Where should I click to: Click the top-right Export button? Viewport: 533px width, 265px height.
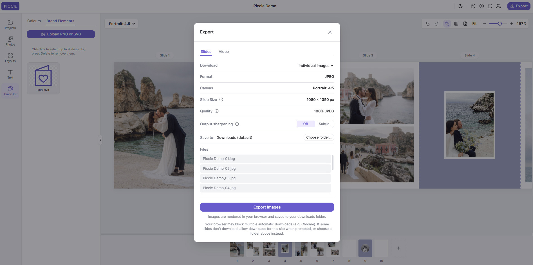click(519, 6)
